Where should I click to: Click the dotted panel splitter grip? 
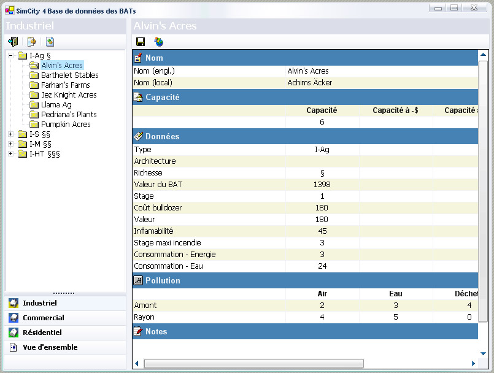point(64,293)
